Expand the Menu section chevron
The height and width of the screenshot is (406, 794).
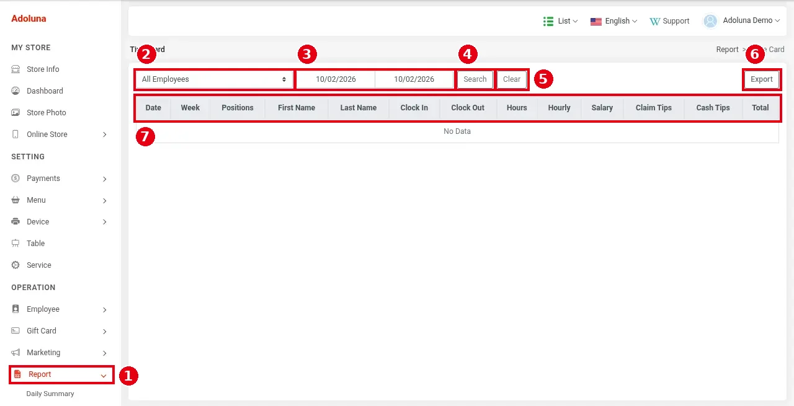(104, 201)
